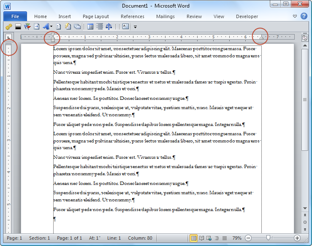Click the colored flags toolbar icon

(27, 27)
